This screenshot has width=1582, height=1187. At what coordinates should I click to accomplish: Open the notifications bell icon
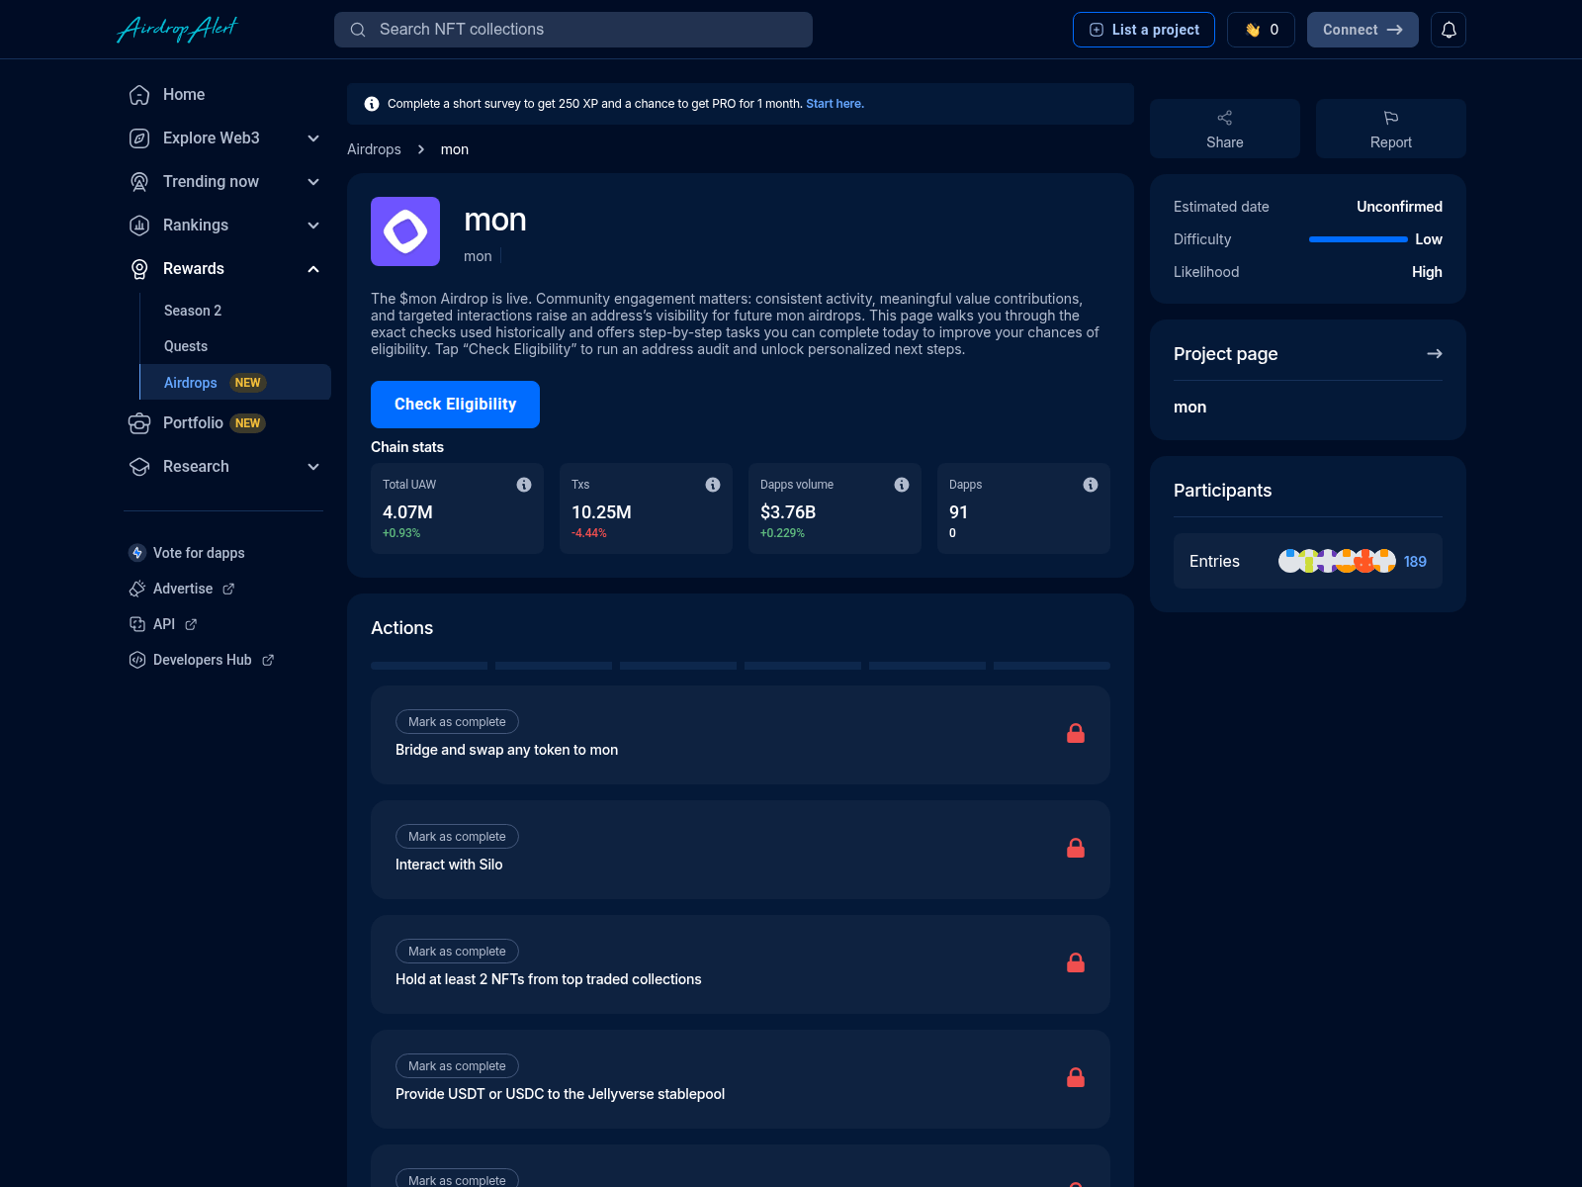[1449, 29]
